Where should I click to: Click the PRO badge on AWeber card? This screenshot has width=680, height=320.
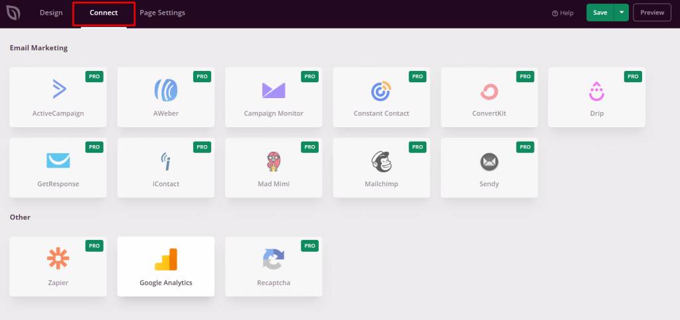click(x=202, y=77)
